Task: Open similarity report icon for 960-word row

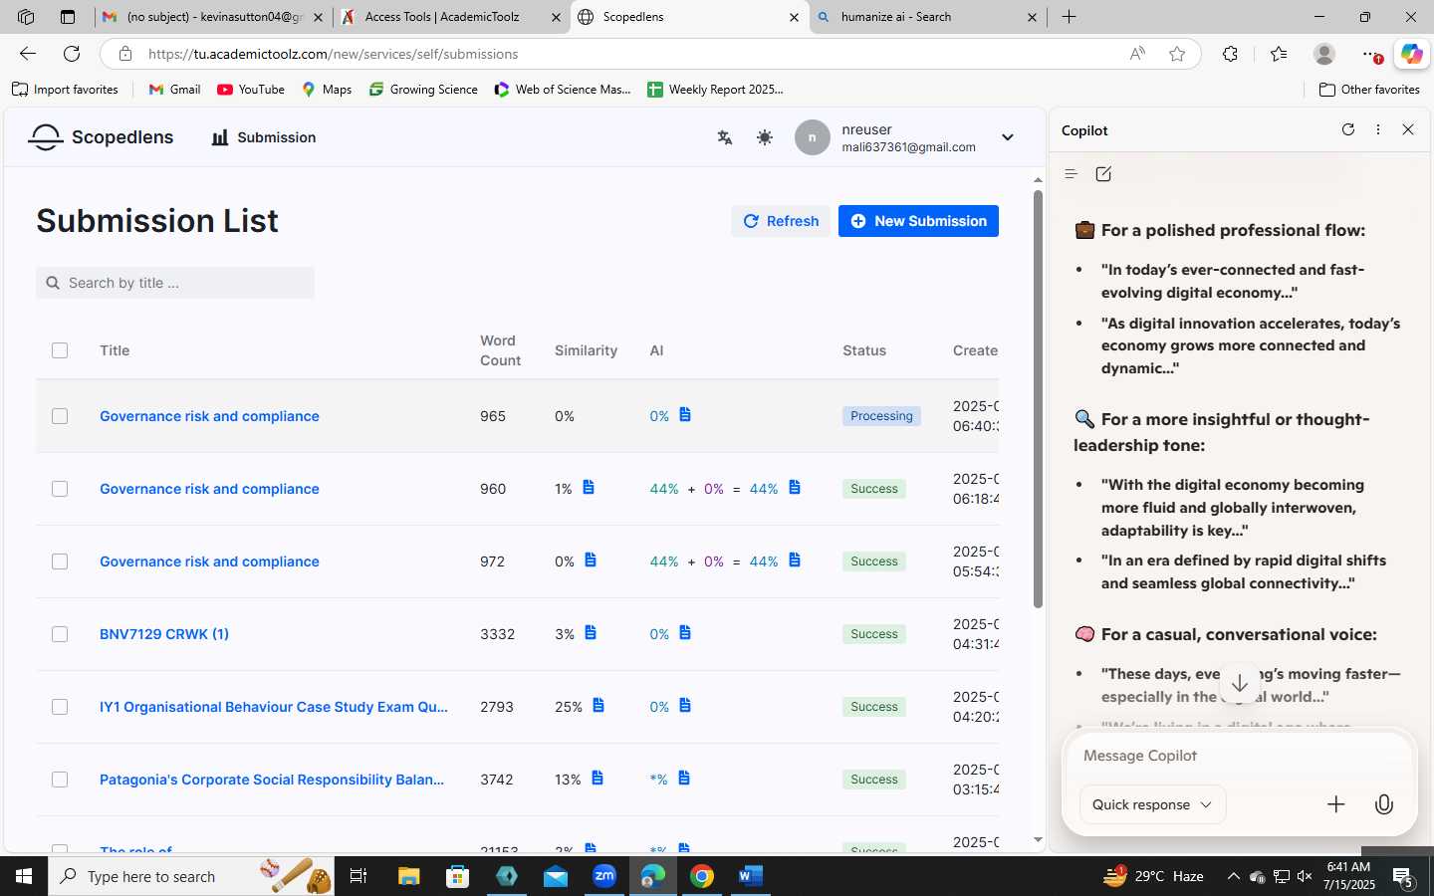Action: (x=589, y=487)
